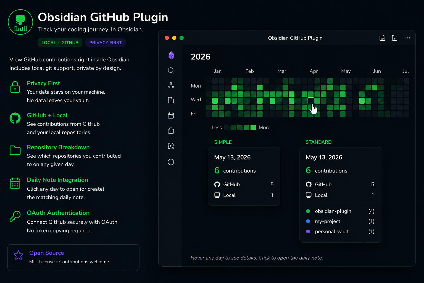Click the calendar icon beside Daily Note Integration
The height and width of the screenshot is (283, 424).
[15, 183]
